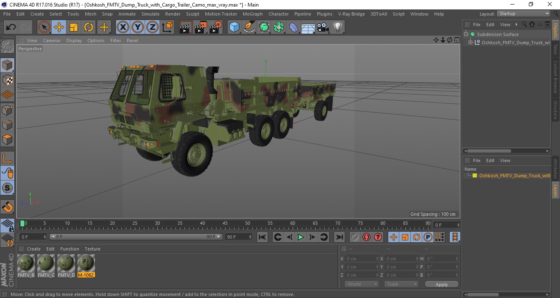Click the Coordinate System icon

[167, 27]
